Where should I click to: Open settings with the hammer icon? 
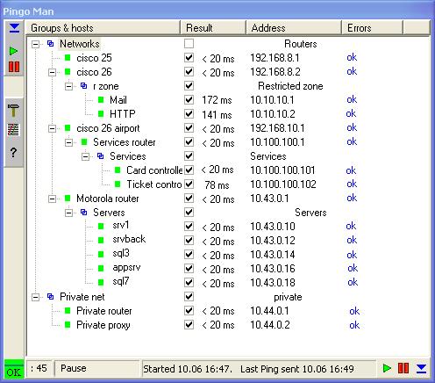(x=13, y=111)
